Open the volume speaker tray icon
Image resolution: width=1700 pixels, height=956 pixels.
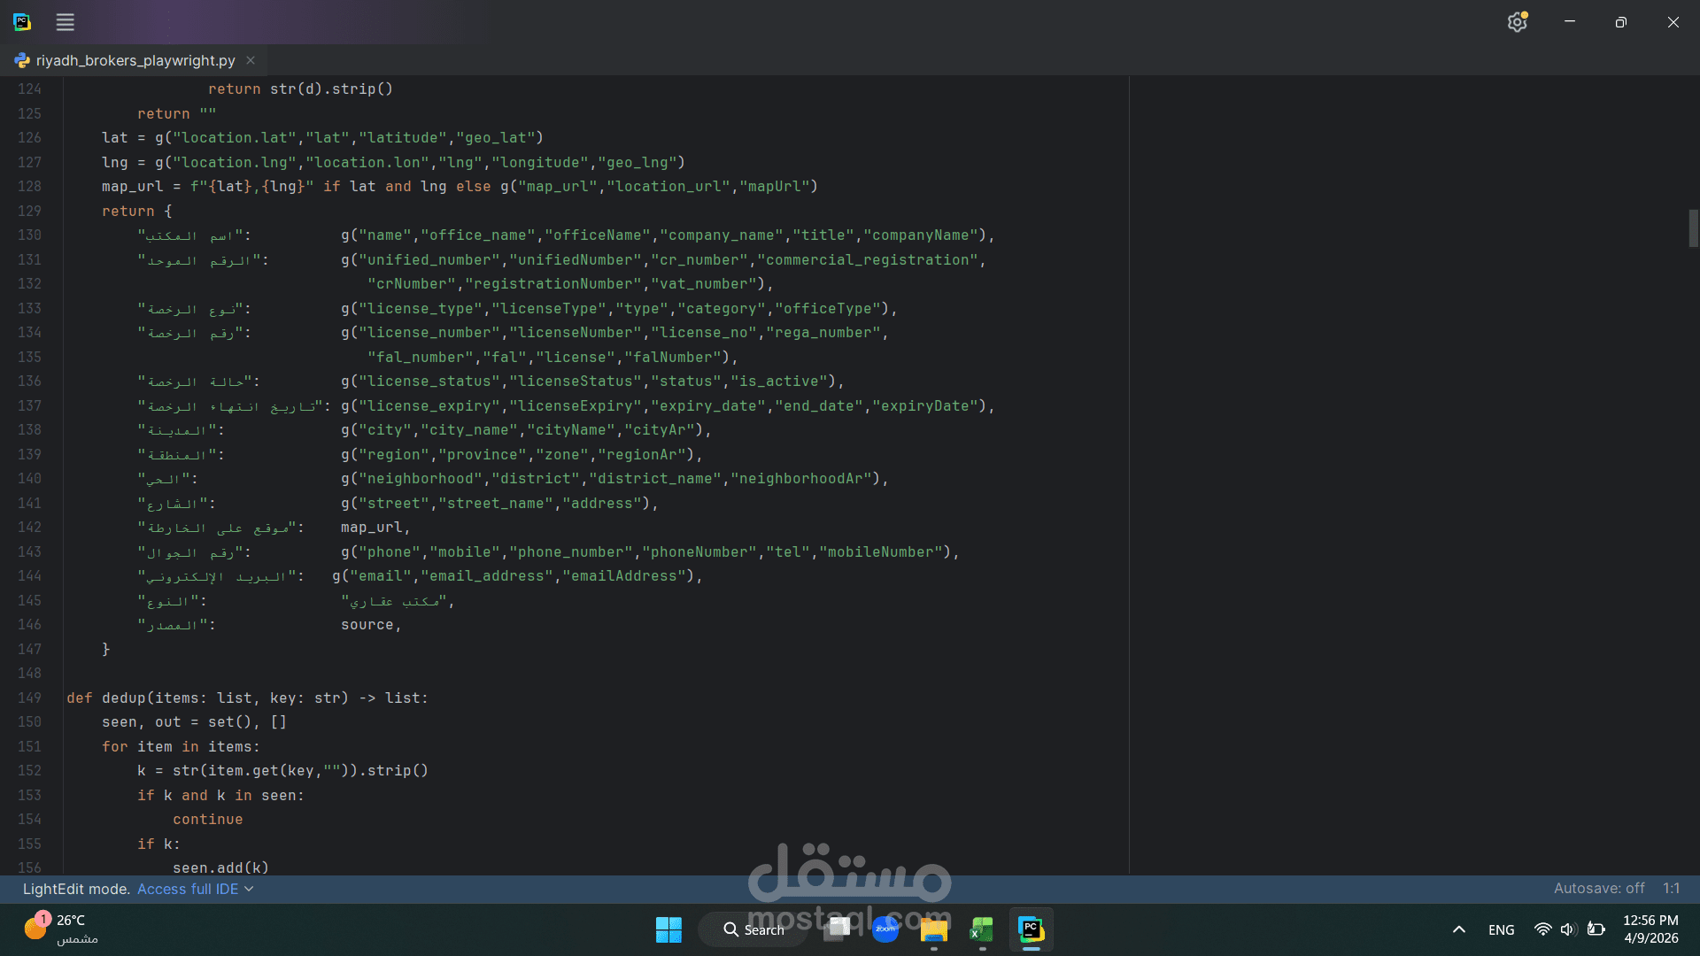[1568, 929]
